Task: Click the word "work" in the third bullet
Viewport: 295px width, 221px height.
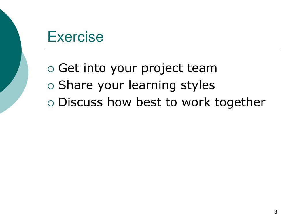Action: point(196,102)
